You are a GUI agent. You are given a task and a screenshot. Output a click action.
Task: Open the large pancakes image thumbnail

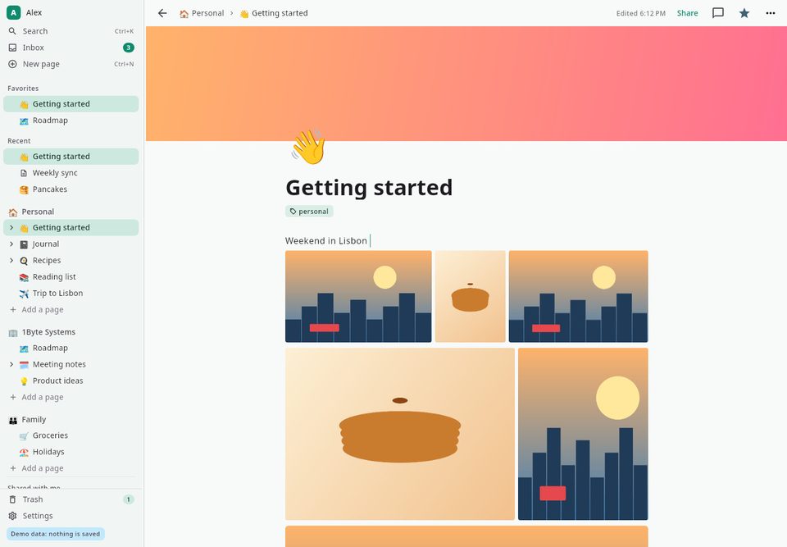[400, 434]
